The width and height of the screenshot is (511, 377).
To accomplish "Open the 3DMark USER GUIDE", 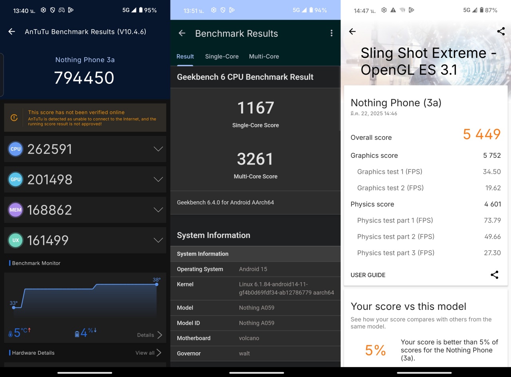I will click(368, 275).
